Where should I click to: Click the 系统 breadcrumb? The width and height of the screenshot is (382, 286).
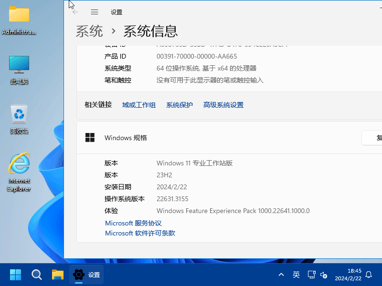click(x=89, y=31)
